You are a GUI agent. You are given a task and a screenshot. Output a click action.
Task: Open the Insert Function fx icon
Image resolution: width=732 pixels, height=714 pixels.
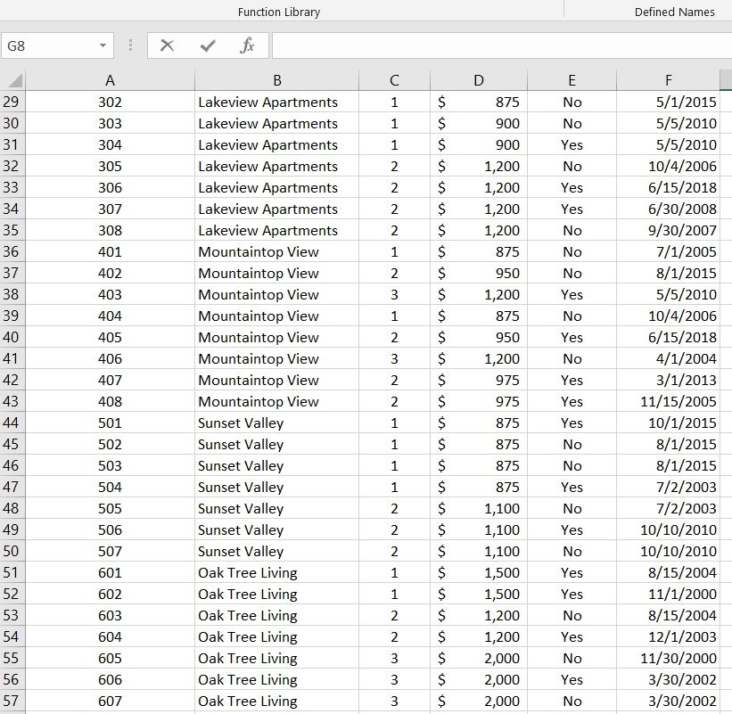[248, 45]
